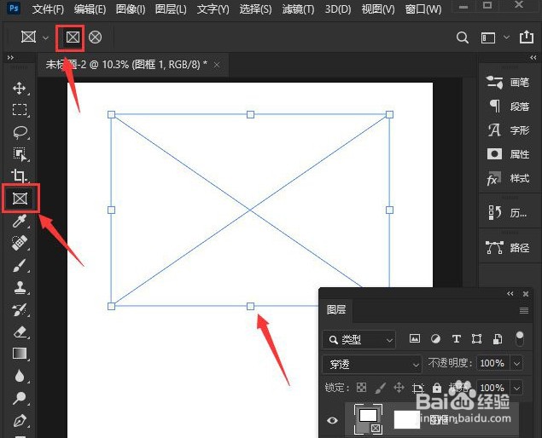Turn layer filtering on or off
This screenshot has height=438, width=542.
tap(520, 338)
